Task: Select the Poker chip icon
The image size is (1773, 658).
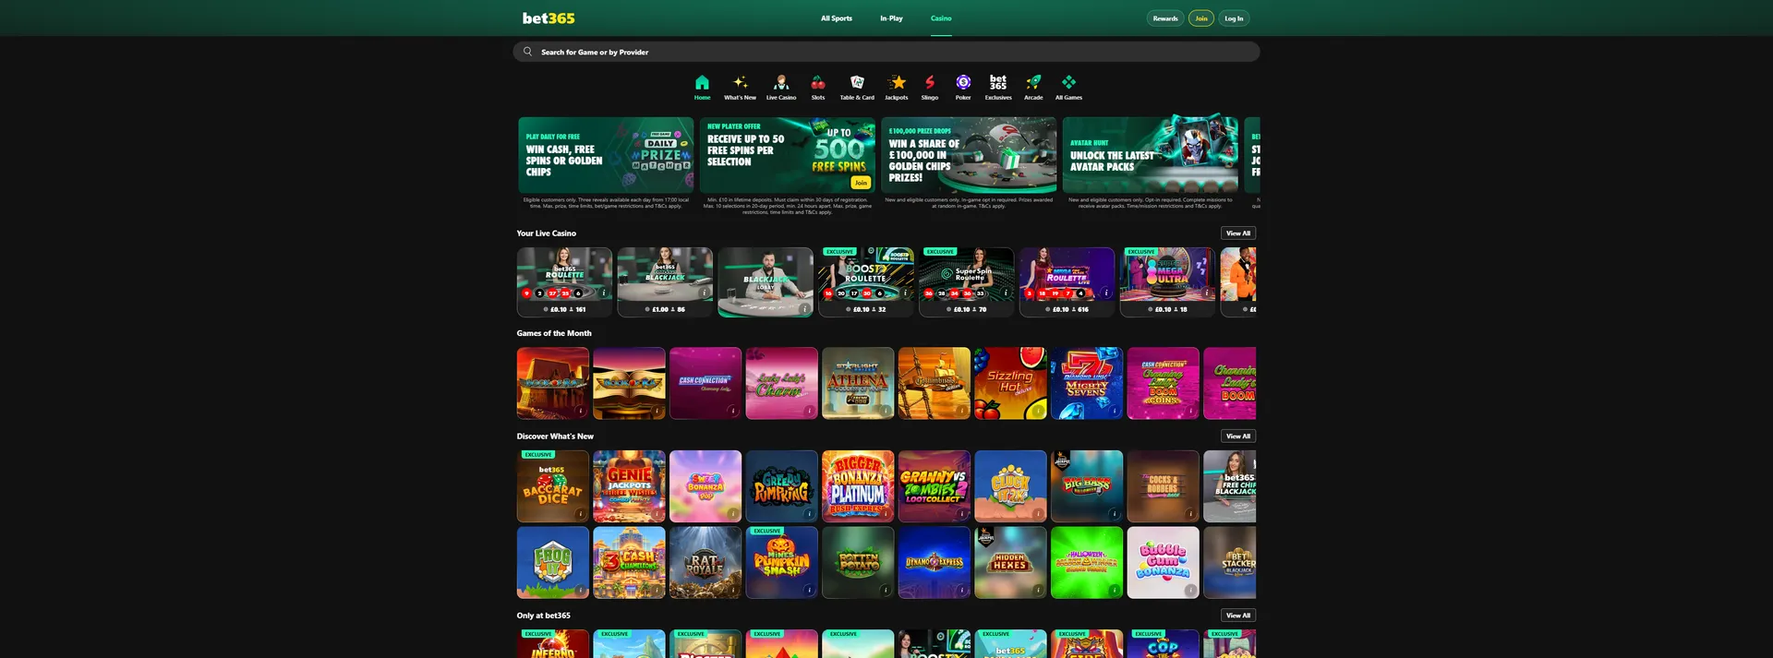Action: pos(963,82)
